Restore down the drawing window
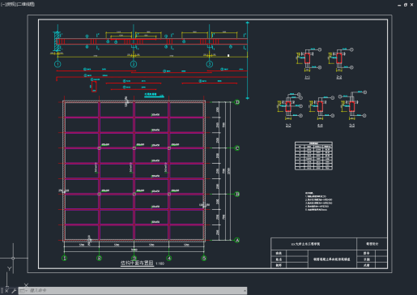Screen dimensions: 417x295 coord(406,5)
